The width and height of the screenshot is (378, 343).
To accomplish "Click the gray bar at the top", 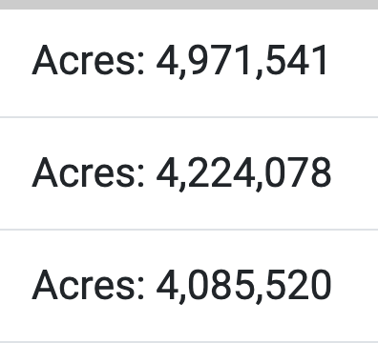I will (189, 5).
